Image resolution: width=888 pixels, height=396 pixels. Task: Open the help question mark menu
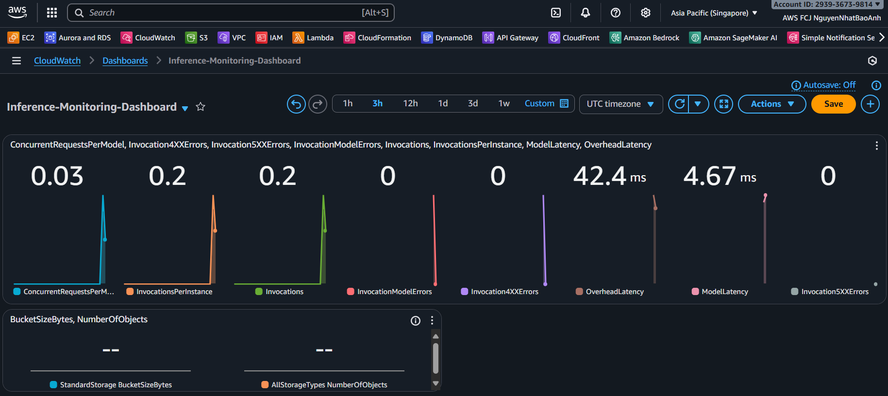(x=616, y=13)
